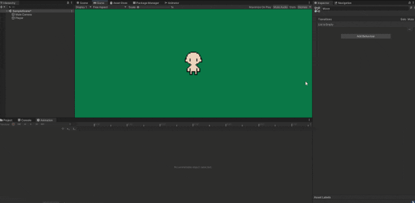
Task: Open the Navigation tab
Action: [x=343, y=3]
